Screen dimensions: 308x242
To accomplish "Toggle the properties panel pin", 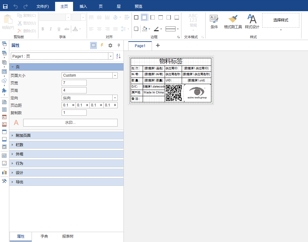I will (119, 46).
